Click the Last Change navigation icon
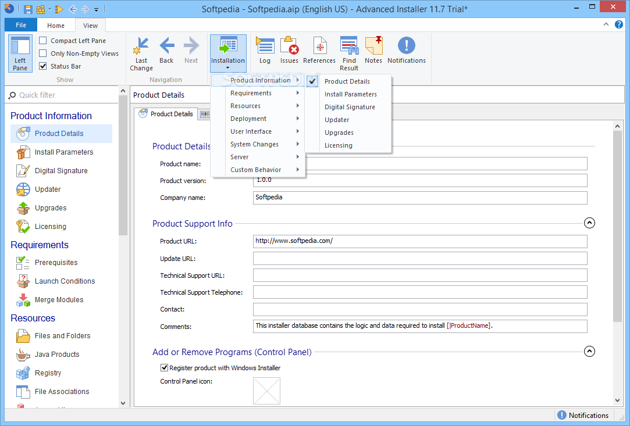 click(141, 54)
